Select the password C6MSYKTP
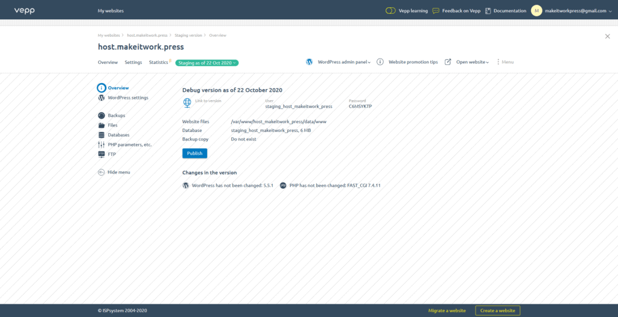618x317 pixels. click(360, 106)
